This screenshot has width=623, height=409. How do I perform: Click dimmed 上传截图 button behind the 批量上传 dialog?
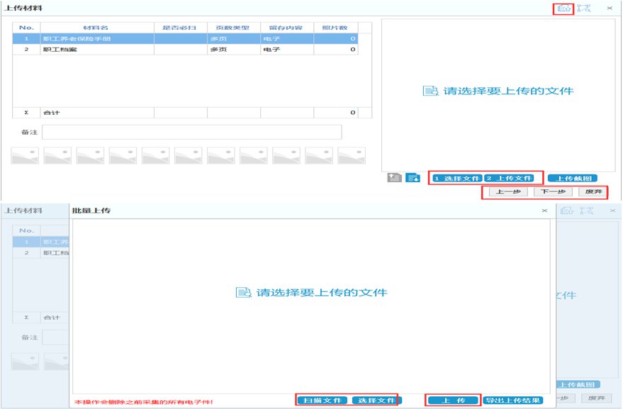coord(578,384)
